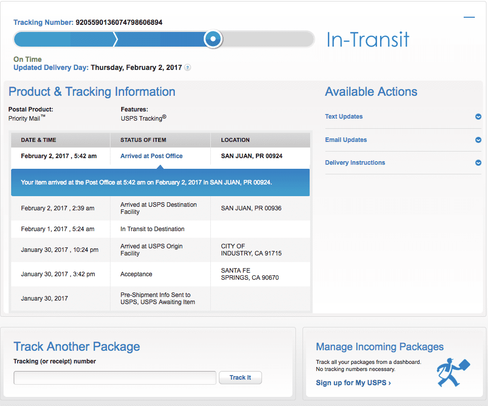The height and width of the screenshot is (406, 488).
Task: Focus the tracking or receipt number field
Action: click(x=115, y=378)
